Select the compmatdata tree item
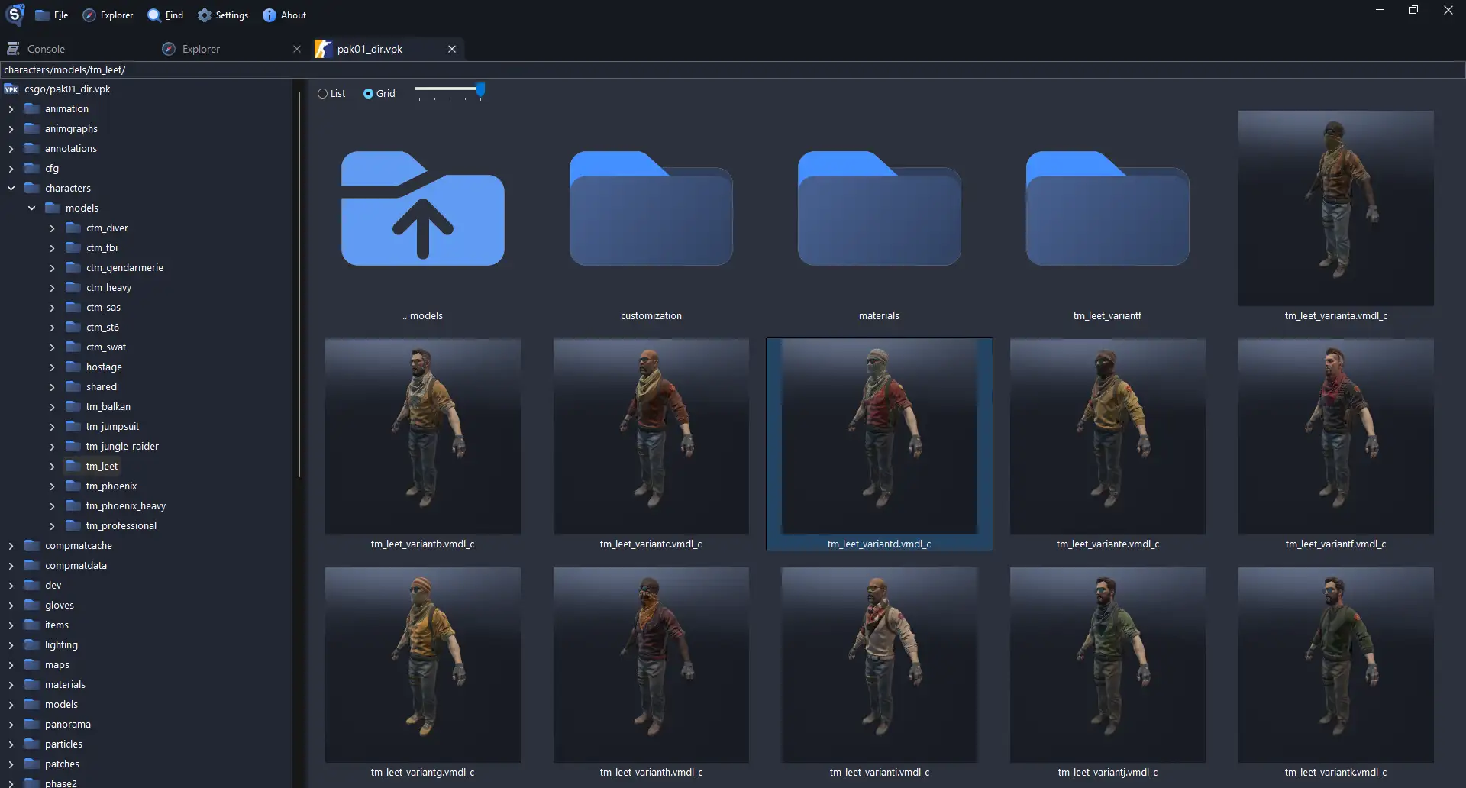Viewport: 1466px width, 788px height. tap(76, 565)
